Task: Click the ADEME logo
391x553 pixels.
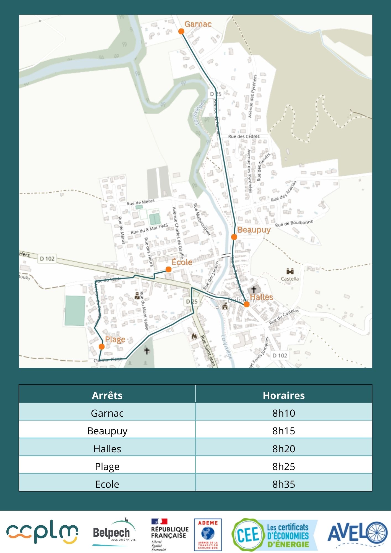Action: click(x=208, y=535)
